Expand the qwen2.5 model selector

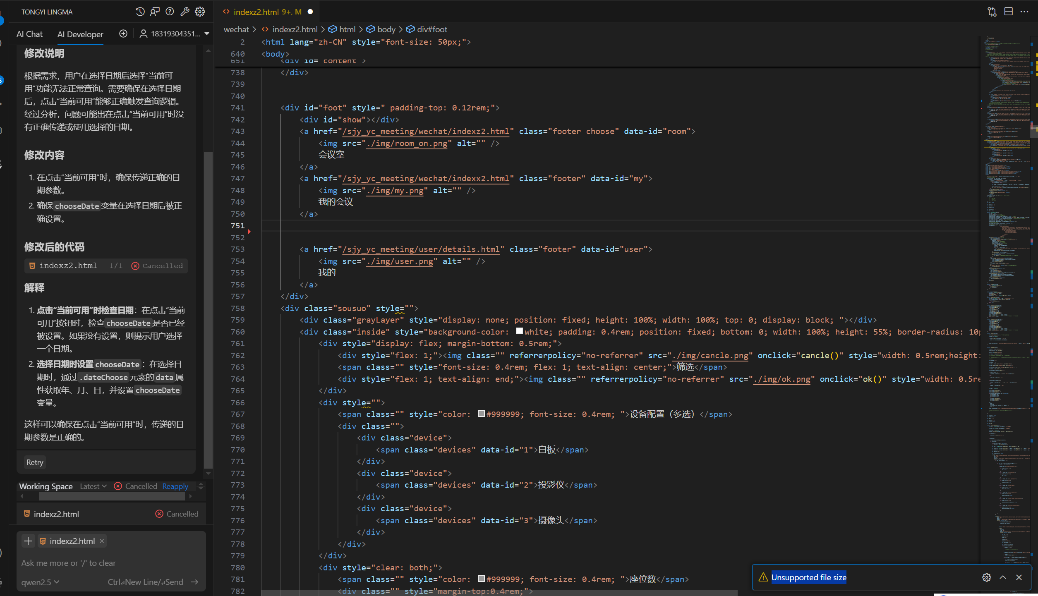[x=40, y=582]
